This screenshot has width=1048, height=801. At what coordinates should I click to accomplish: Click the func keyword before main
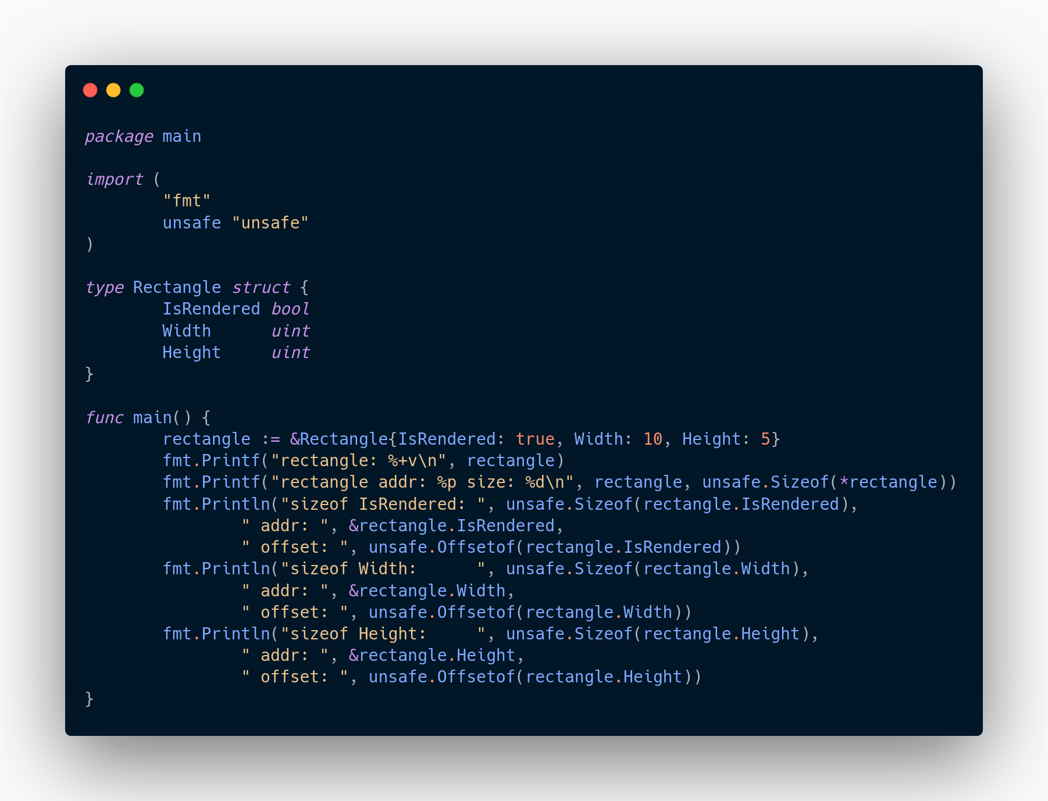pos(104,418)
